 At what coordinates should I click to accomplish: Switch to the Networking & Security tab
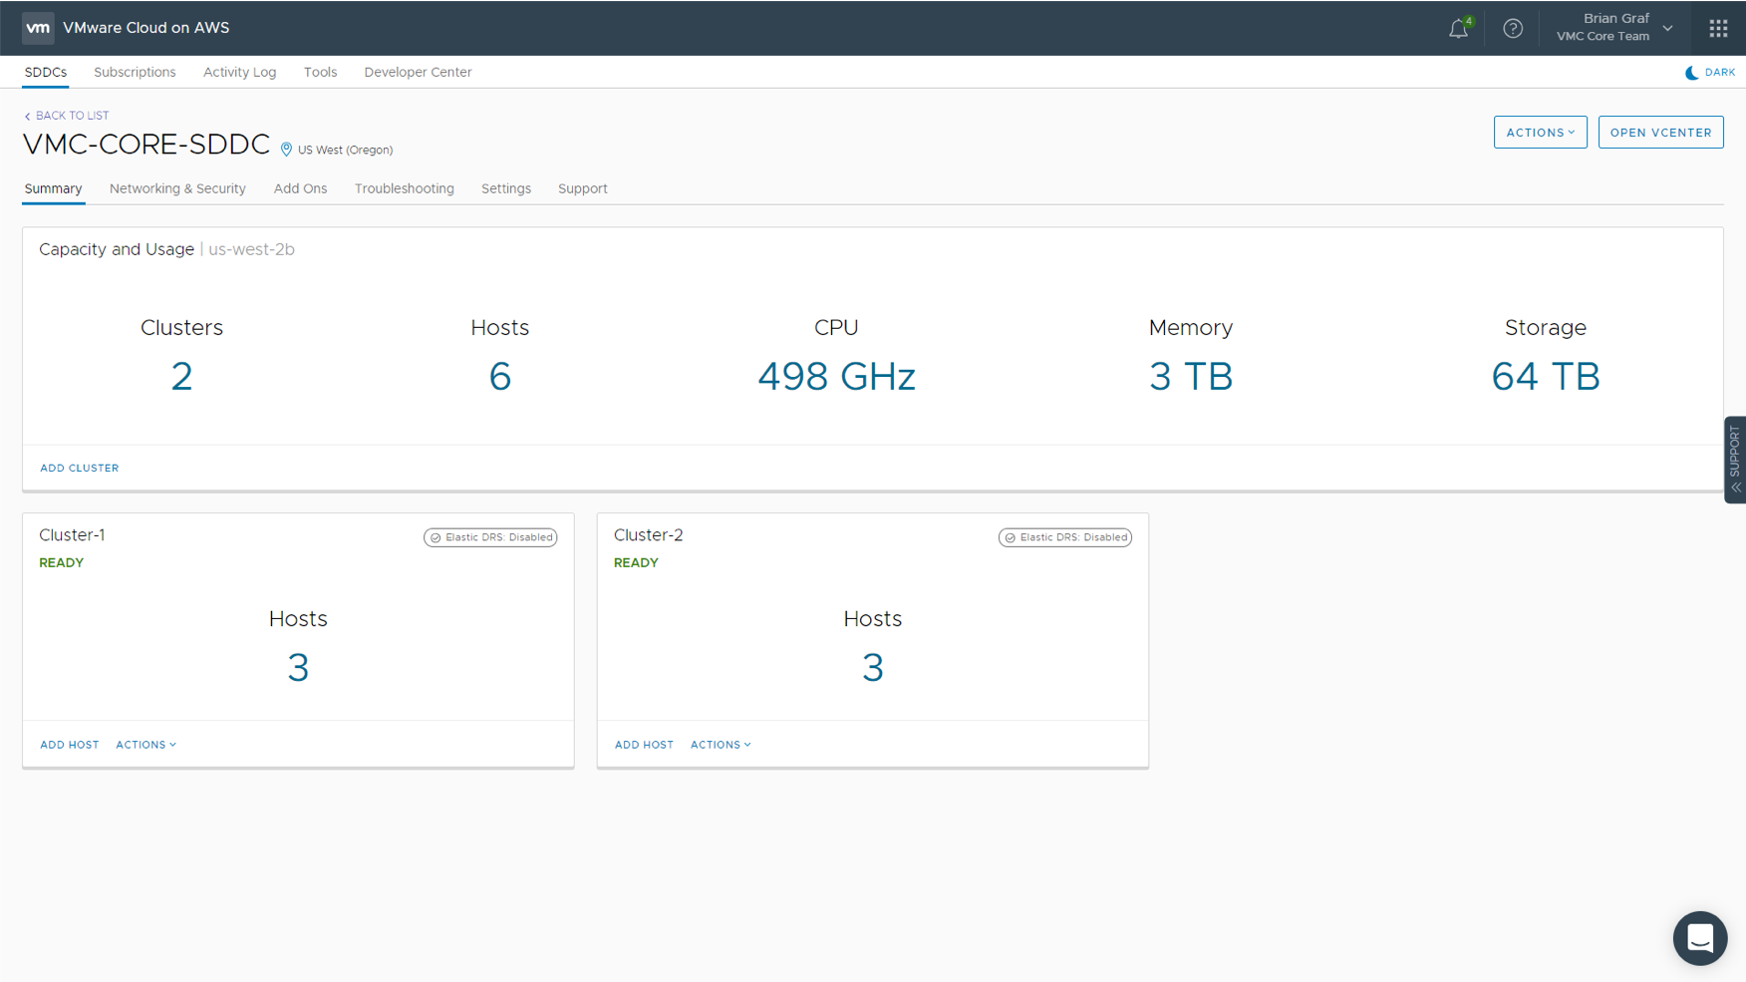click(177, 188)
